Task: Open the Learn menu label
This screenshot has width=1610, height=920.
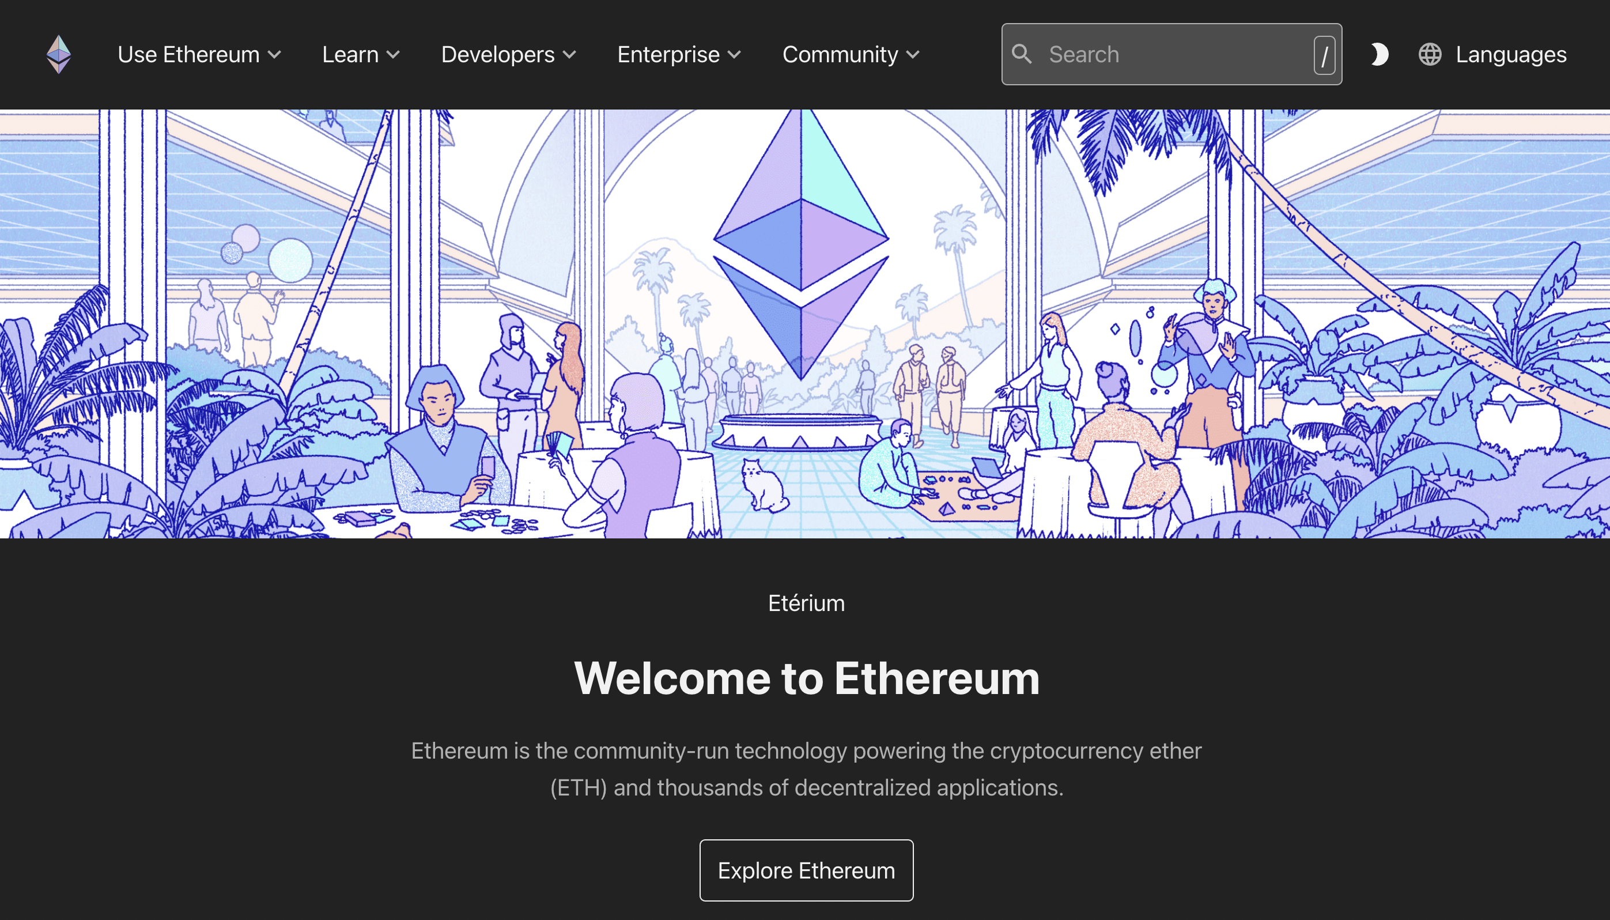Action: point(350,54)
